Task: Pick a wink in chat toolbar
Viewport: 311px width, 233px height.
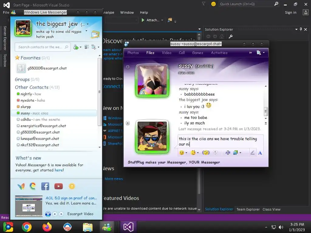Action: 193,153
